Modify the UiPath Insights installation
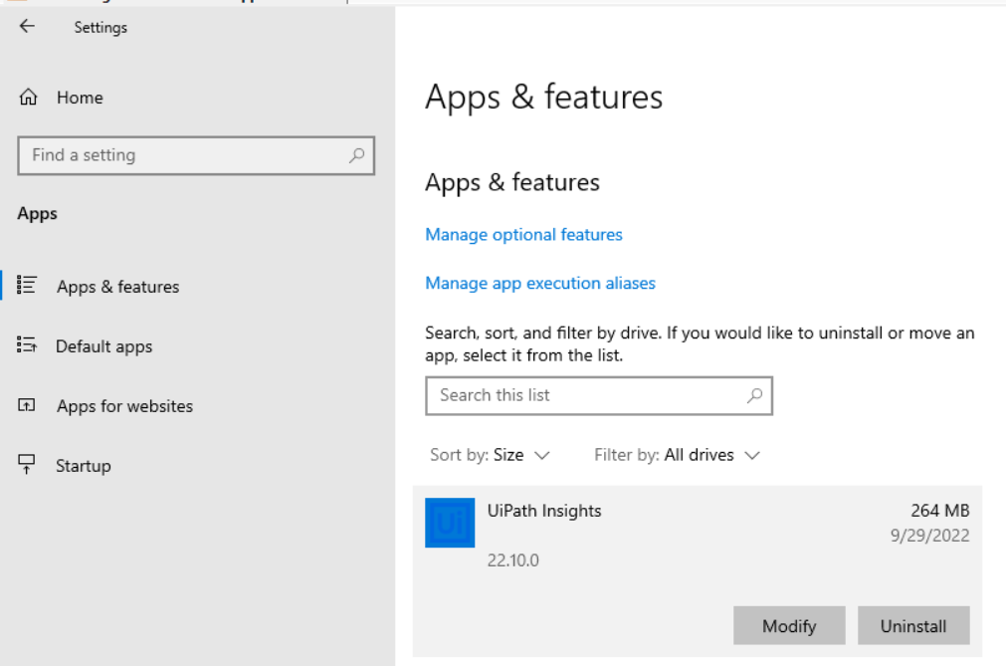Screen dimensions: 1006x666 [x=789, y=625]
